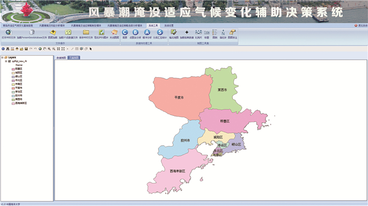Toggle visibility checkbox of qdfqt_new_rh layer
This screenshot has height=206, width=368.
coord(9,61)
